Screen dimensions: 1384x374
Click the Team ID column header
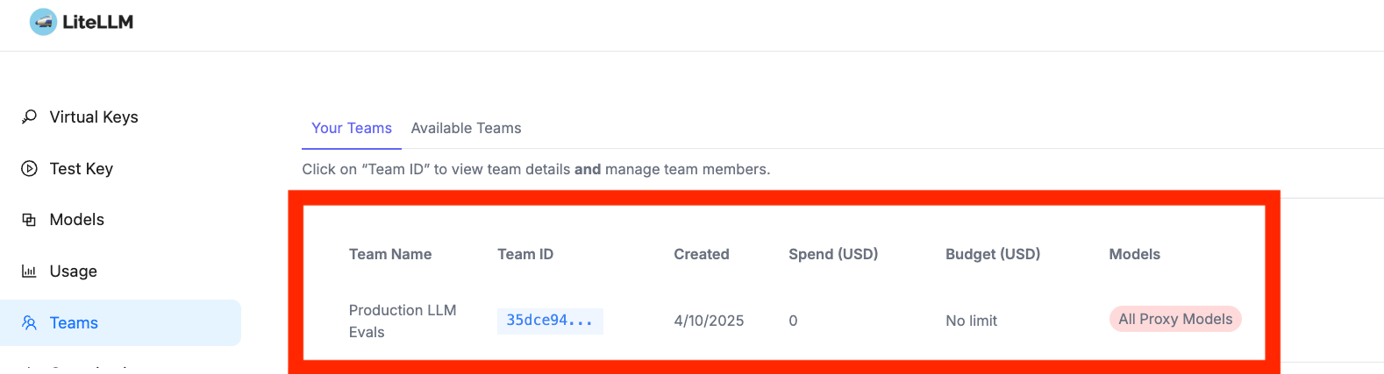click(x=525, y=255)
